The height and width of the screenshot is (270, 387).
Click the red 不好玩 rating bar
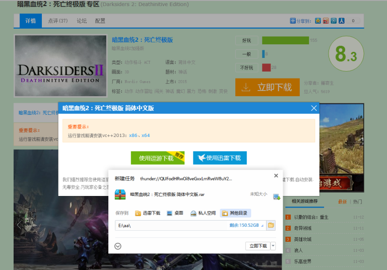point(266,67)
